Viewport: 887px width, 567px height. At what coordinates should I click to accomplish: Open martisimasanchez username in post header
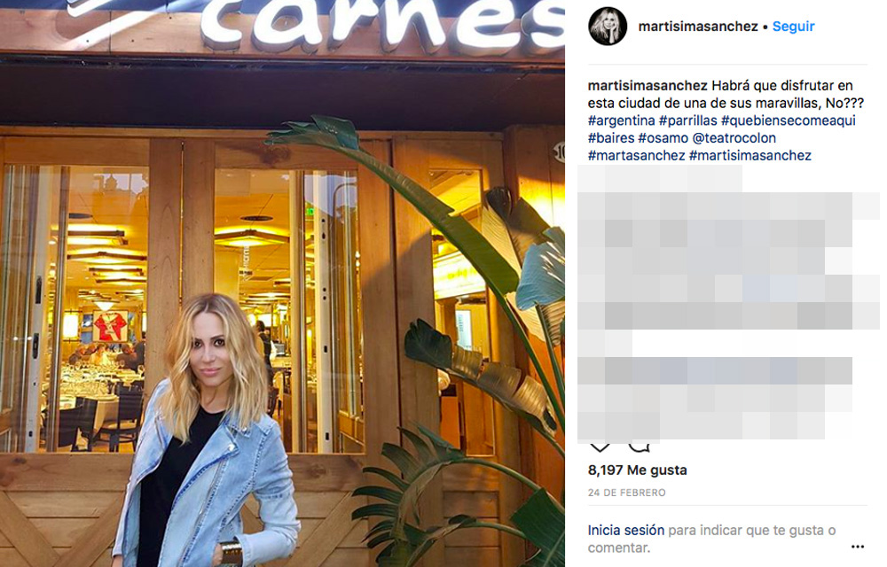tap(698, 27)
